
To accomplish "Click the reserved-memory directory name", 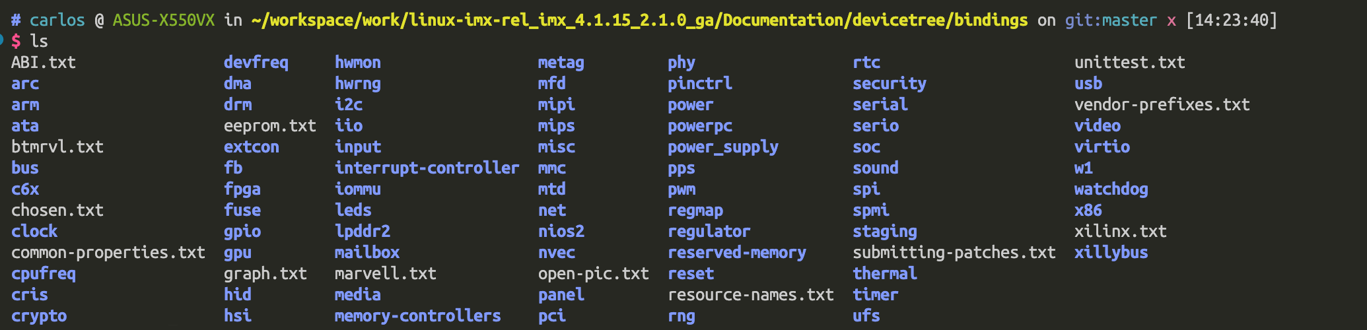I will (x=736, y=252).
